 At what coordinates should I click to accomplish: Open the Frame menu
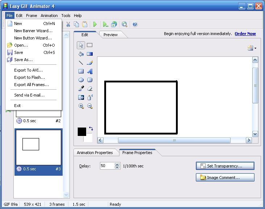31,16
